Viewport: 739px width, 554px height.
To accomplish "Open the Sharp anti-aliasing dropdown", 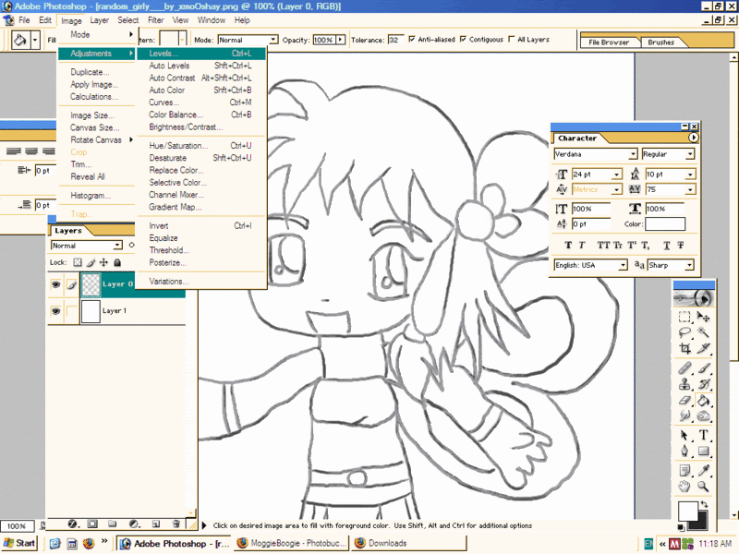I will (x=689, y=265).
